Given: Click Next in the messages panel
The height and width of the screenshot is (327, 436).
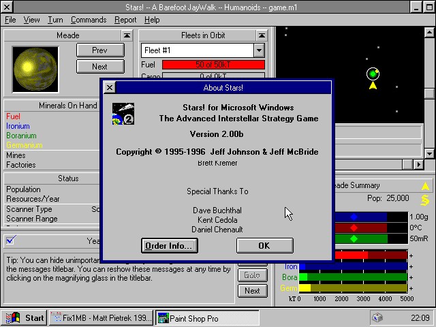Looking at the screenshot, I should 252,291.
